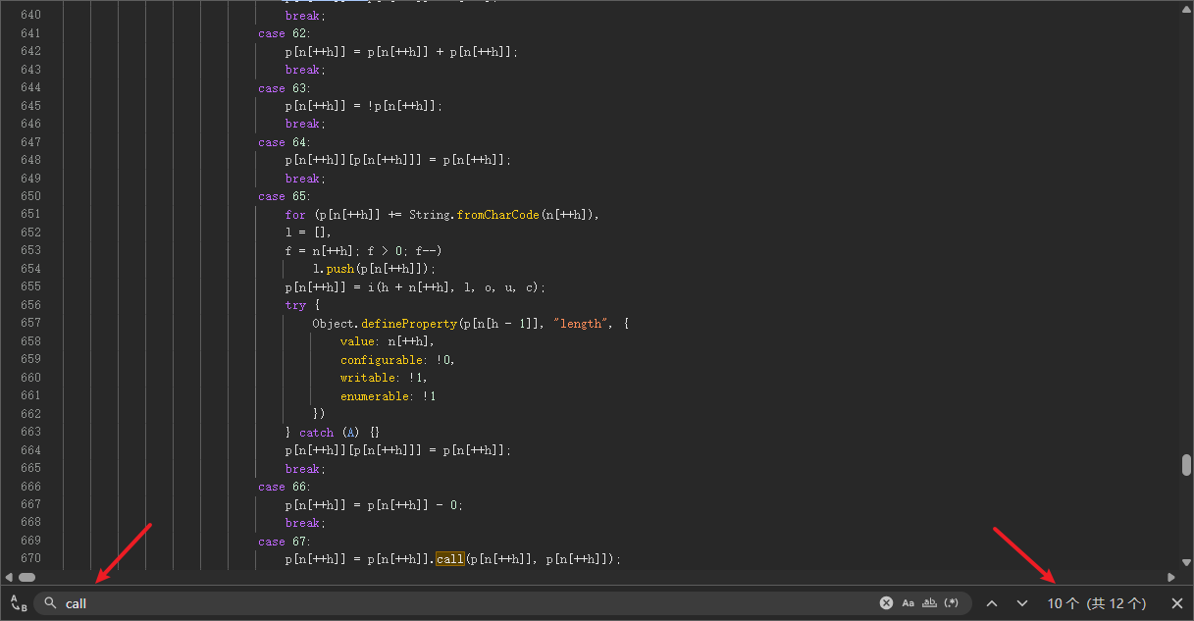Click line number 663 in the gutter
Screen dimensions: 1194x621
pyautogui.click(x=30, y=432)
